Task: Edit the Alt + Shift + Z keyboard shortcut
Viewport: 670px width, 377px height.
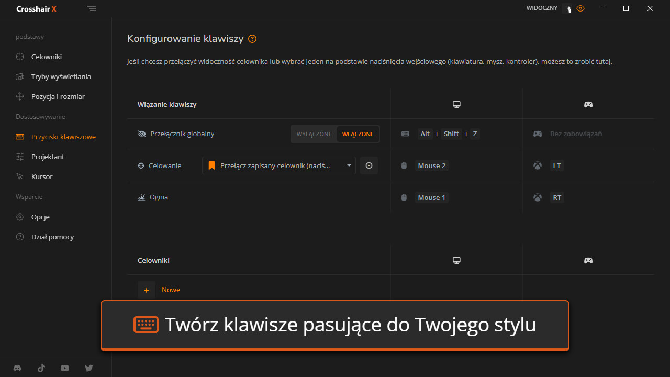Action: [x=449, y=134]
